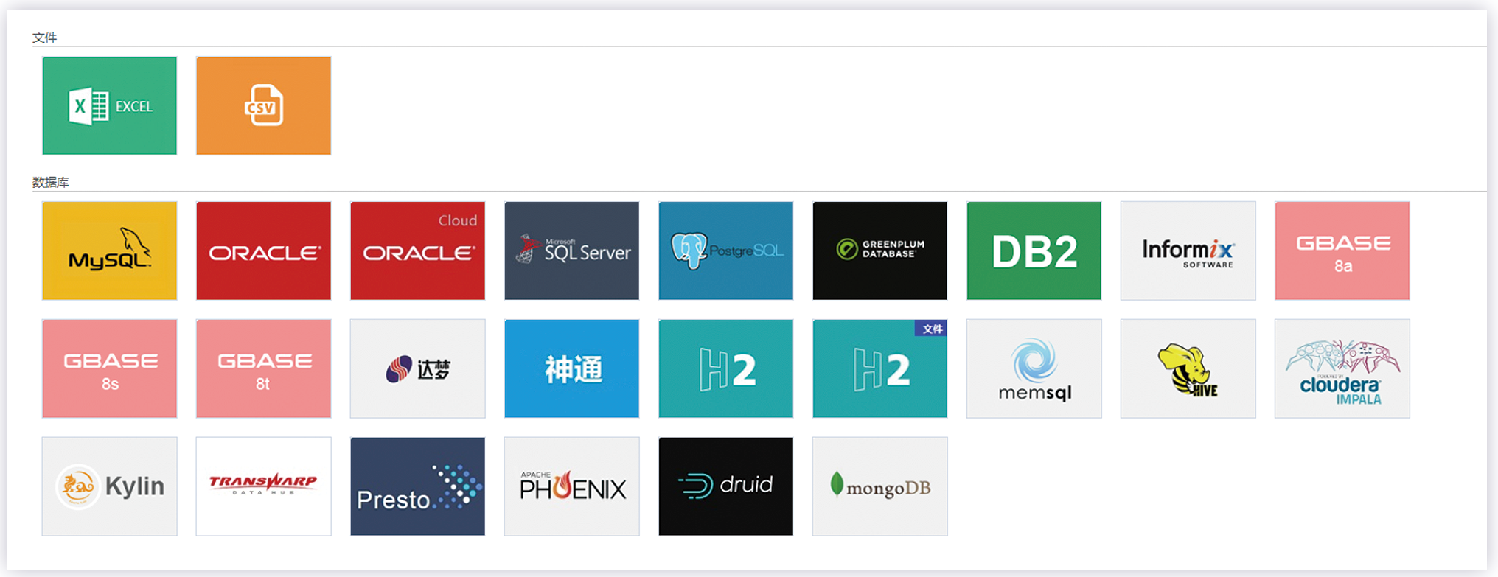Choose the H2 tile without the 文件 badge
The height and width of the screenshot is (577, 1498).
click(725, 368)
